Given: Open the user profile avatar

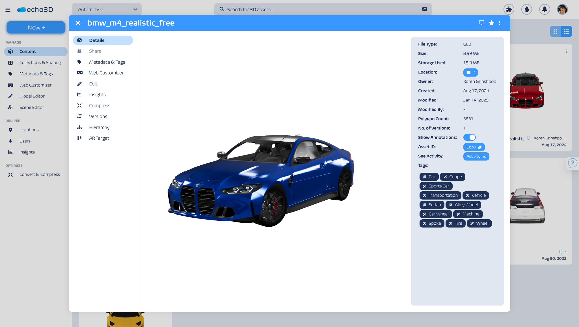Looking at the screenshot, I should tap(562, 9).
